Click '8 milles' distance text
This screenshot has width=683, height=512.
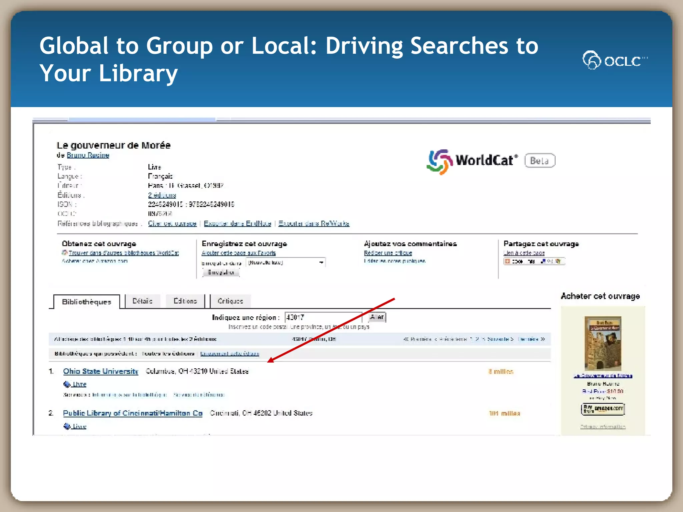pos(501,372)
